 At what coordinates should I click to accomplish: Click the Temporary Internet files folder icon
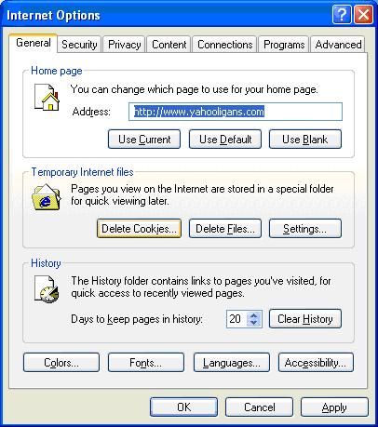coord(47,197)
